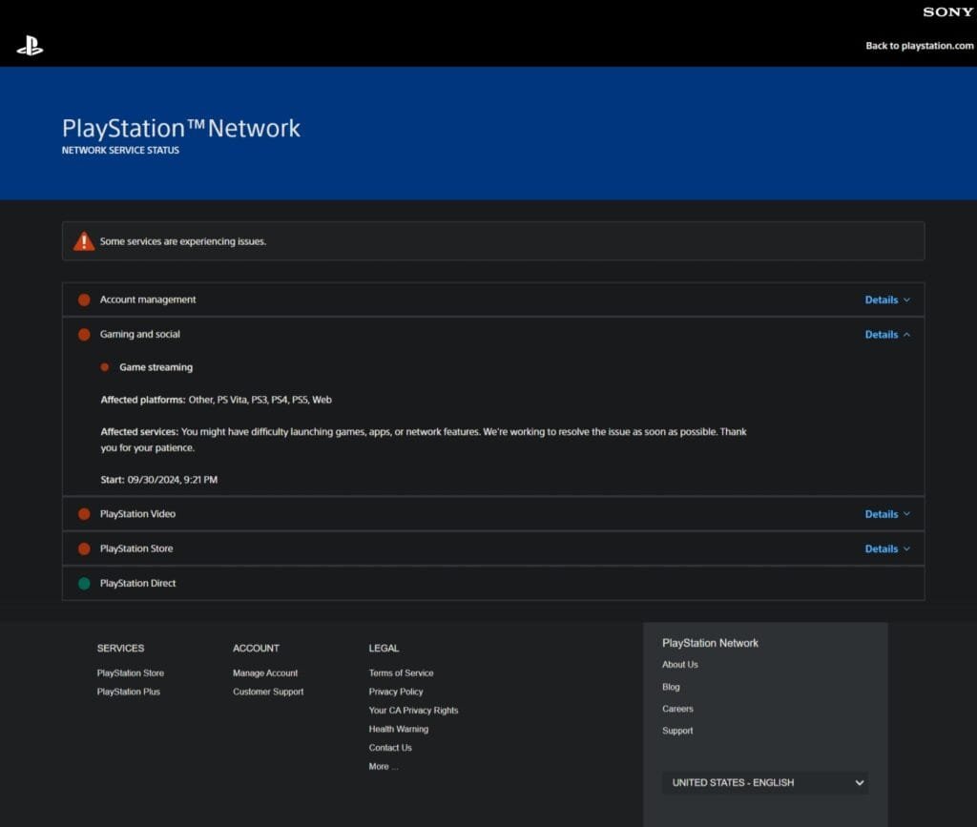Open About Us link
Screen dimensions: 977x827
pos(679,665)
